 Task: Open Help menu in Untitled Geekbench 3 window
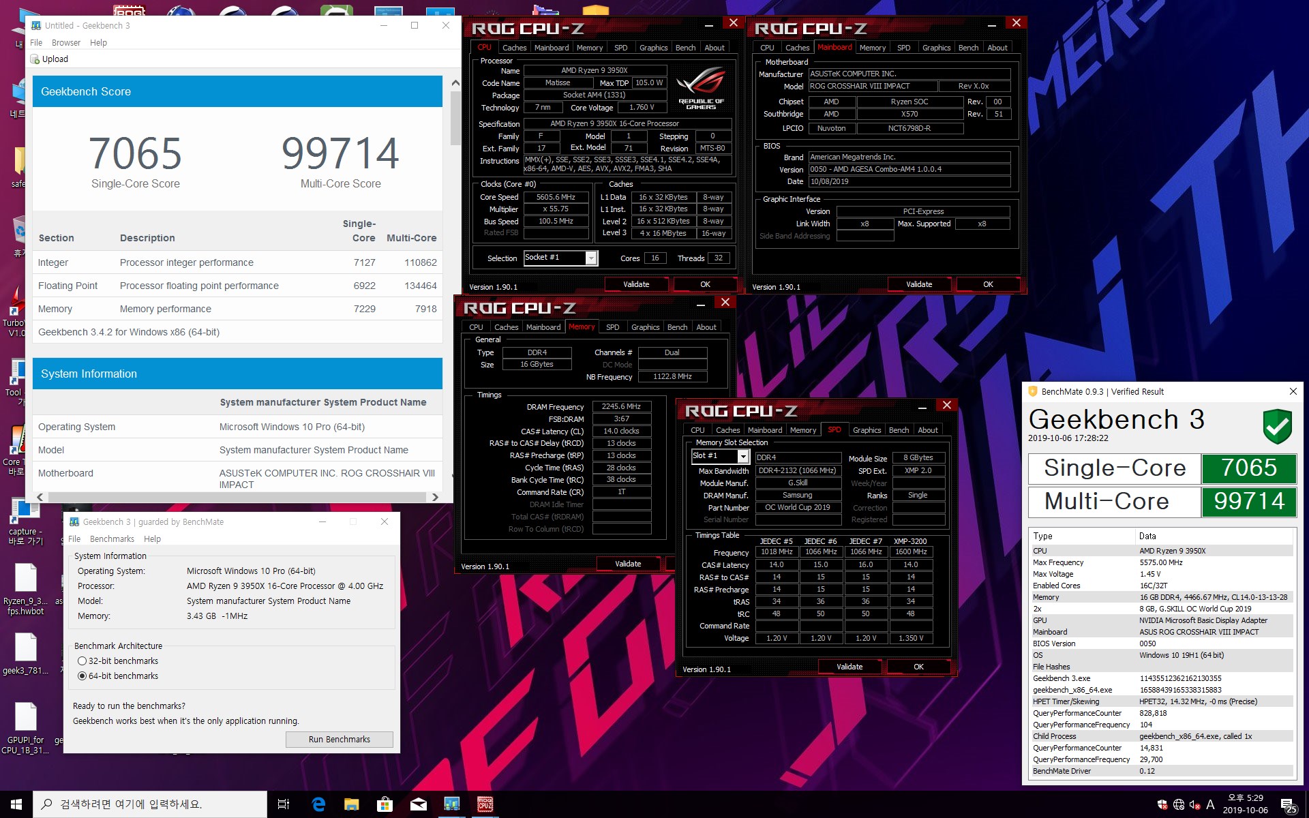[98, 42]
